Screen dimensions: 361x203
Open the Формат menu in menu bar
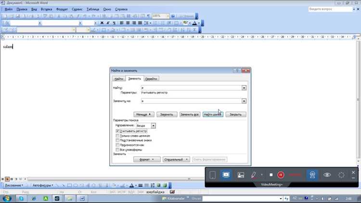pos(62,9)
